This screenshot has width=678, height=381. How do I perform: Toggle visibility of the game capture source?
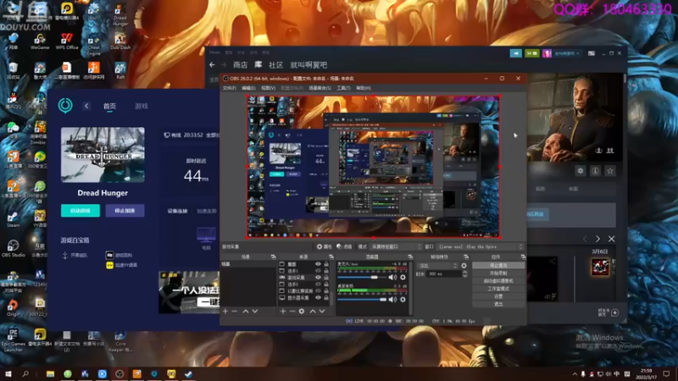pos(319,278)
